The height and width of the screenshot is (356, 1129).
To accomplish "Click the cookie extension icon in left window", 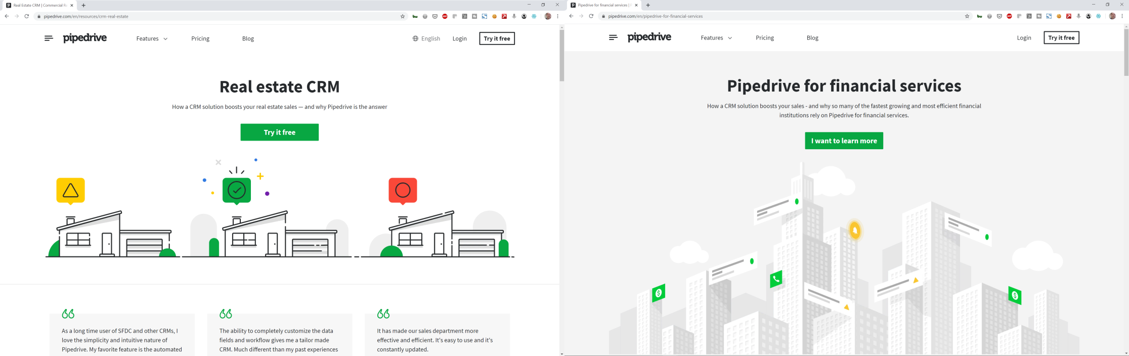I will click(494, 16).
